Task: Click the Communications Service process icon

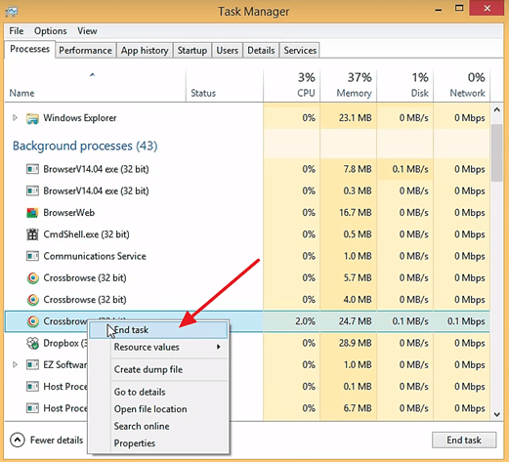Action: tap(32, 256)
